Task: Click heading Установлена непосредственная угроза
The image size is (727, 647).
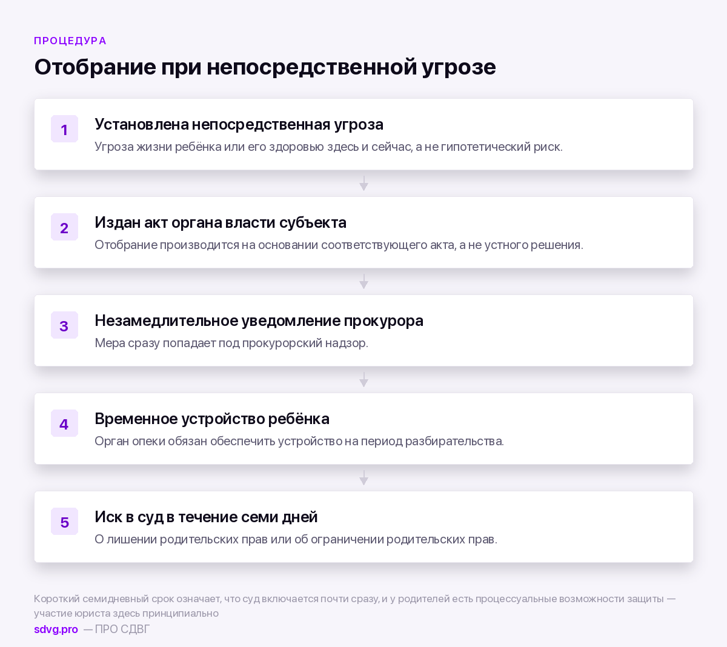Action: (239, 125)
